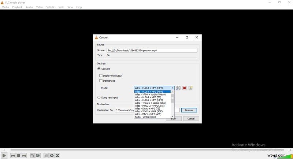This screenshot has width=293, height=159.
Task: Toggle random shuffle playback icon
Action: (x=58, y=155)
